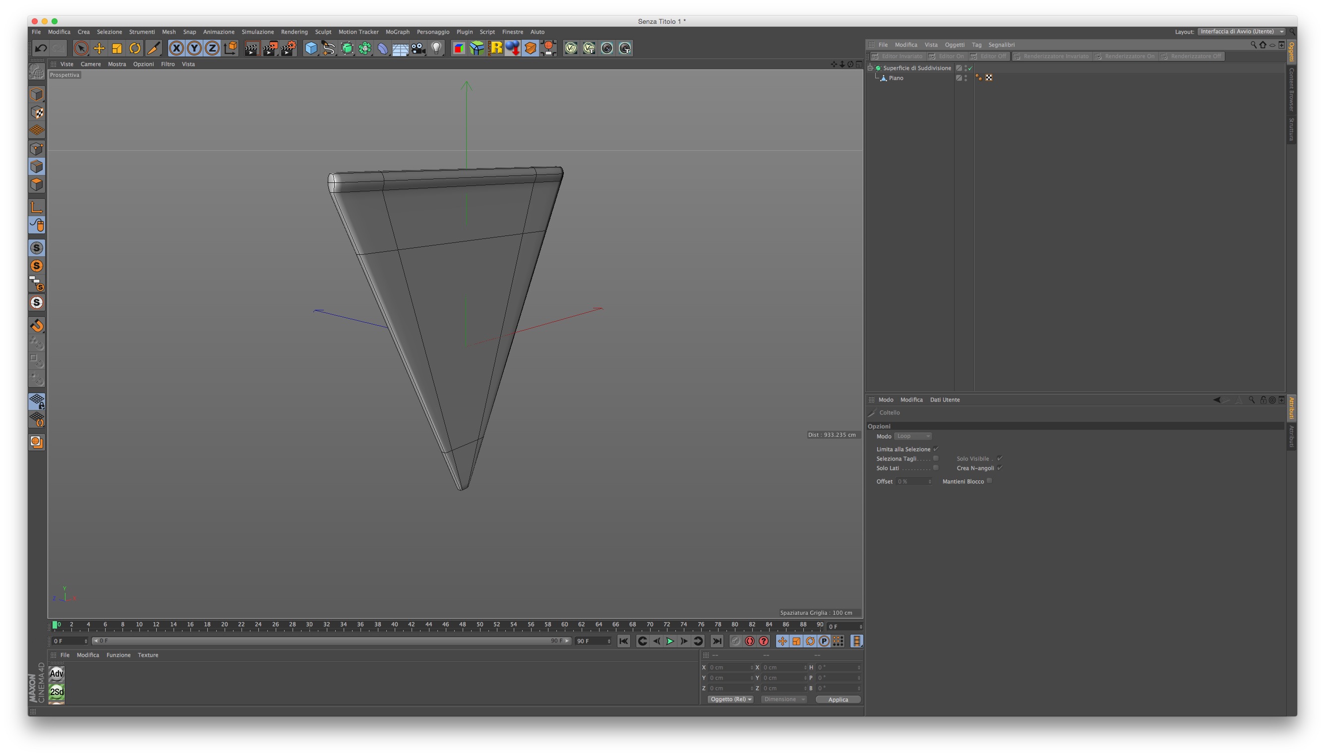Add a Cube primitive object
Viewport: 1325px width, 756px height.
pyautogui.click(x=310, y=48)
